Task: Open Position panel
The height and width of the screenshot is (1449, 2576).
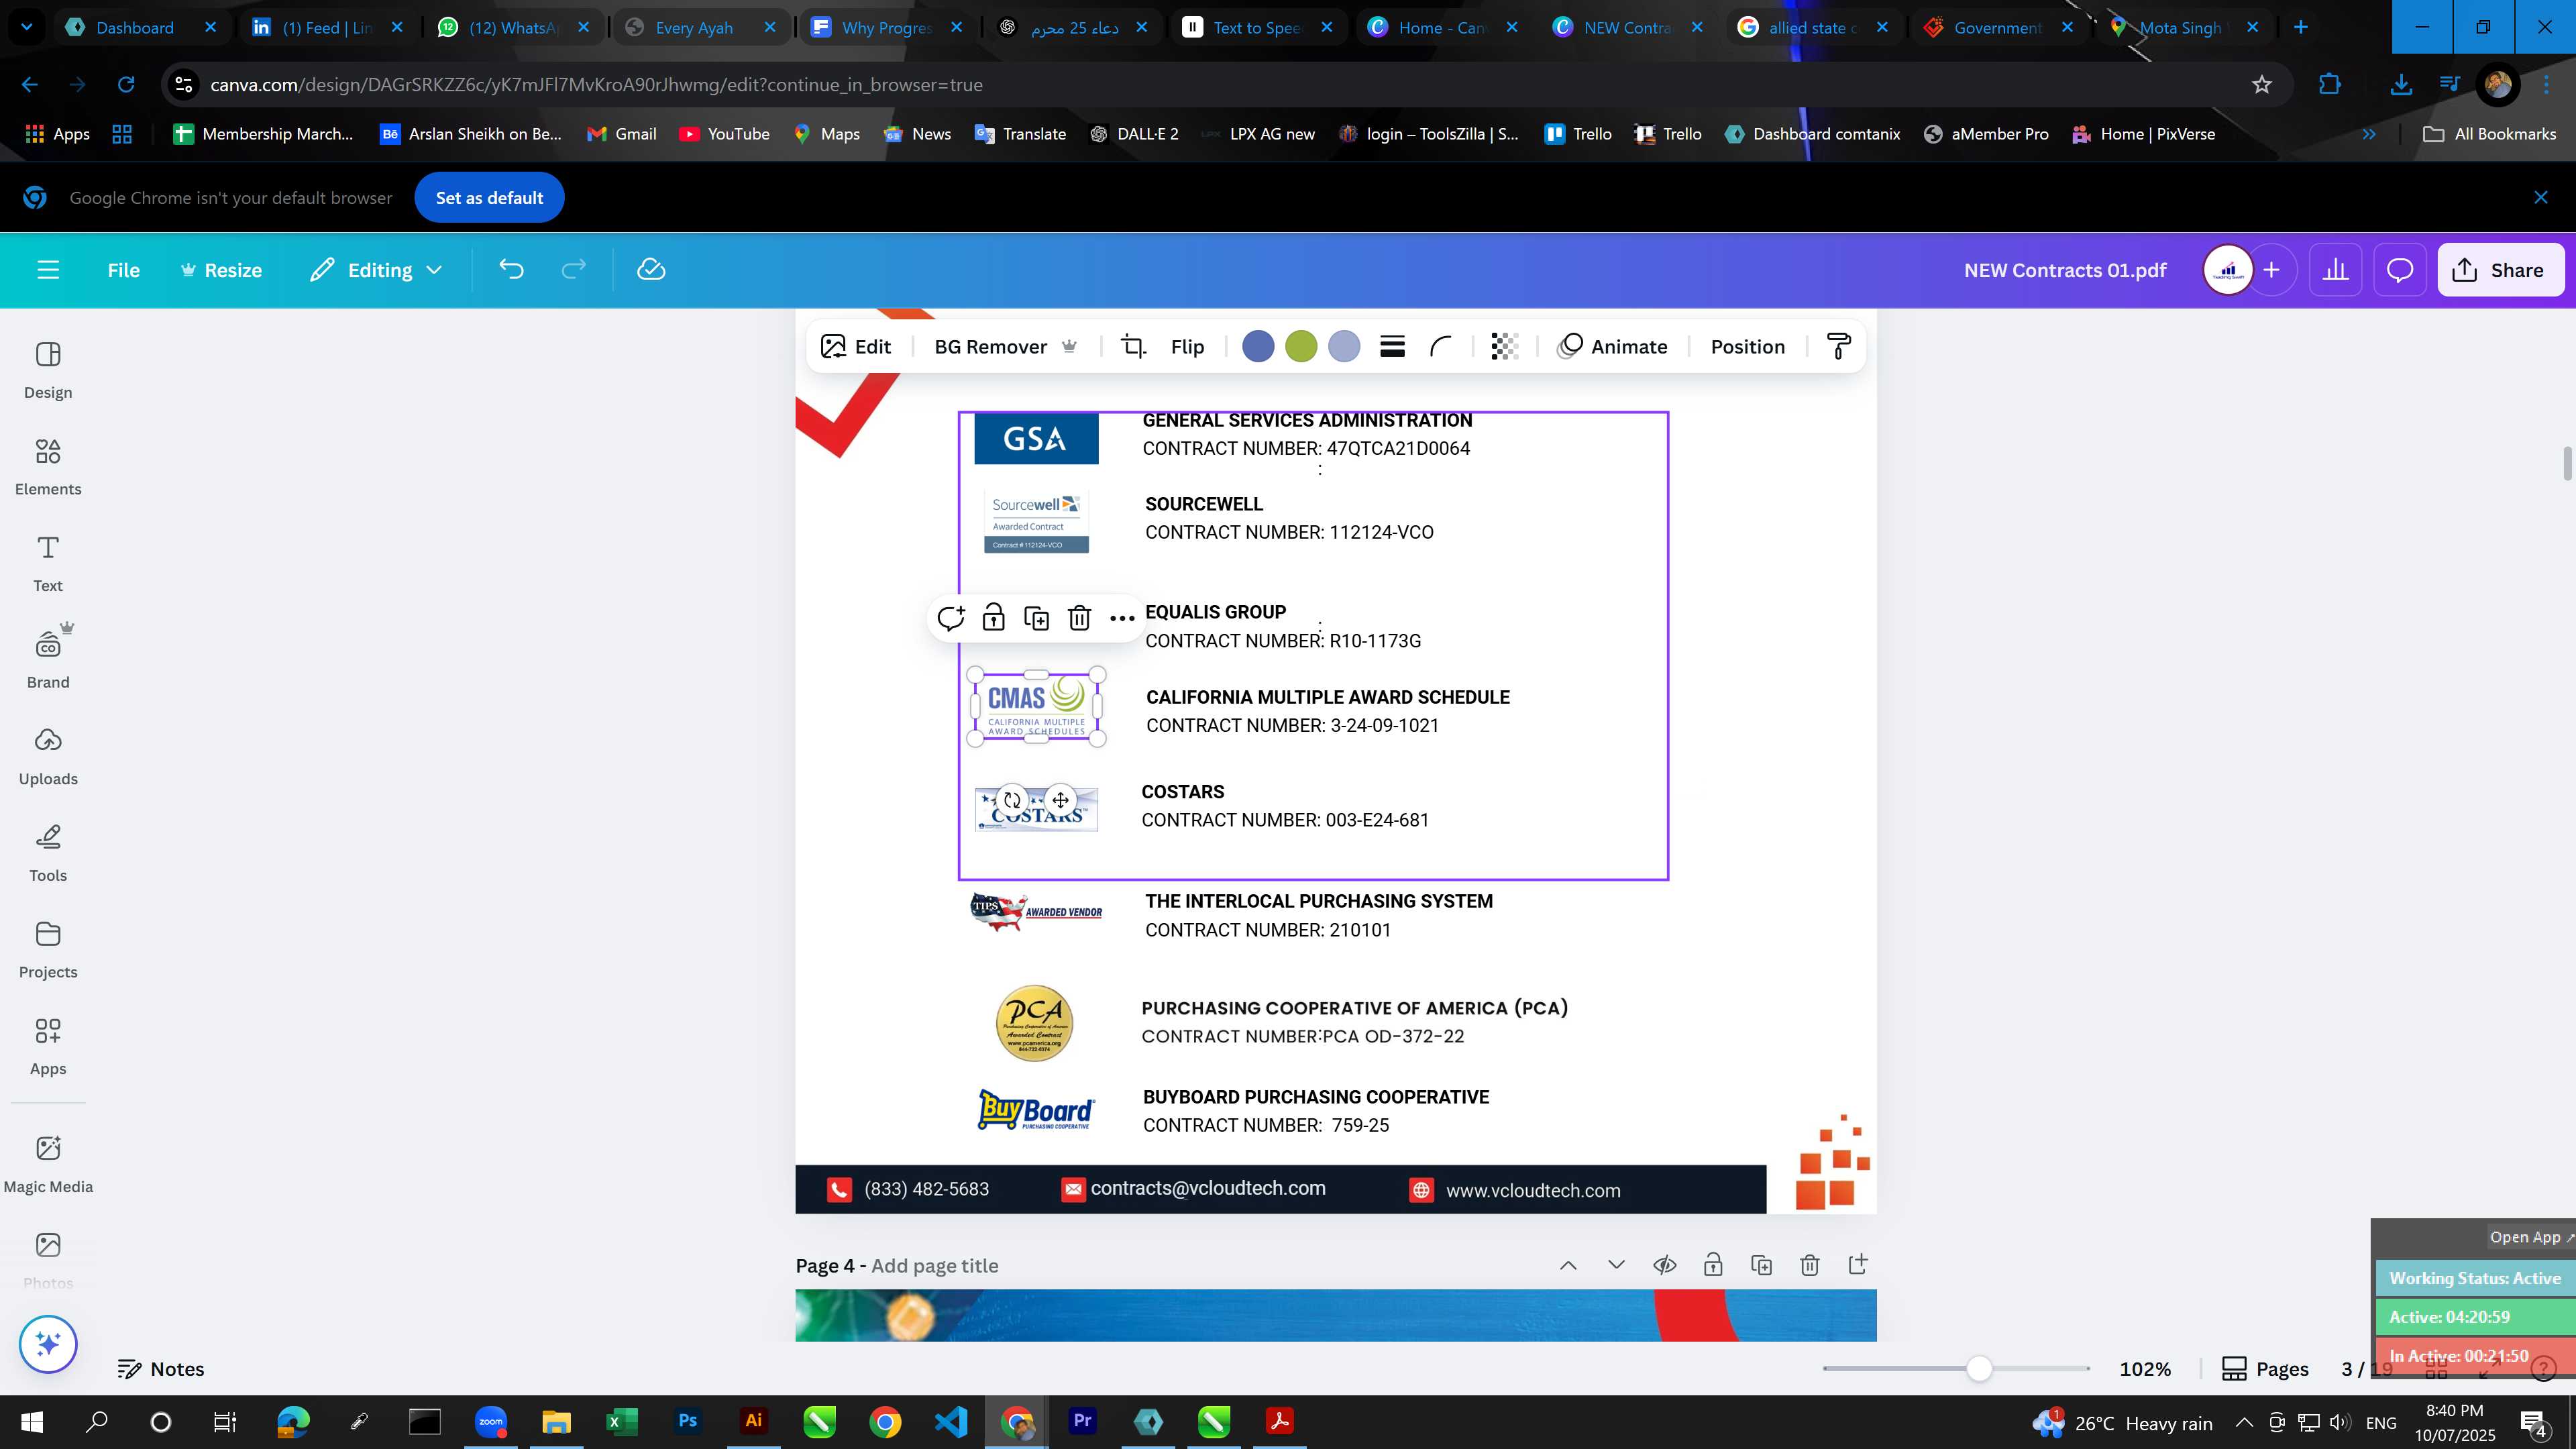Action: pos(1747,347)
